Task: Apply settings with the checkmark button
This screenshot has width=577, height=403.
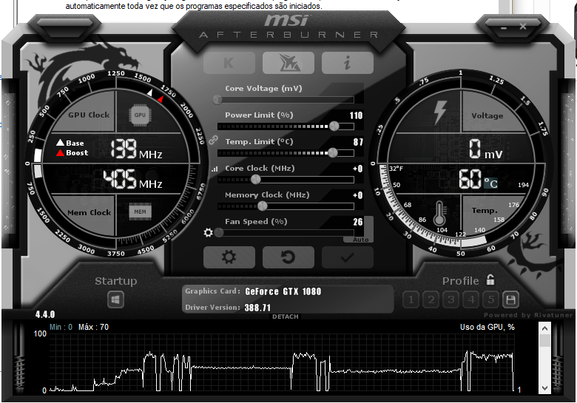Action: coord(348,257)
